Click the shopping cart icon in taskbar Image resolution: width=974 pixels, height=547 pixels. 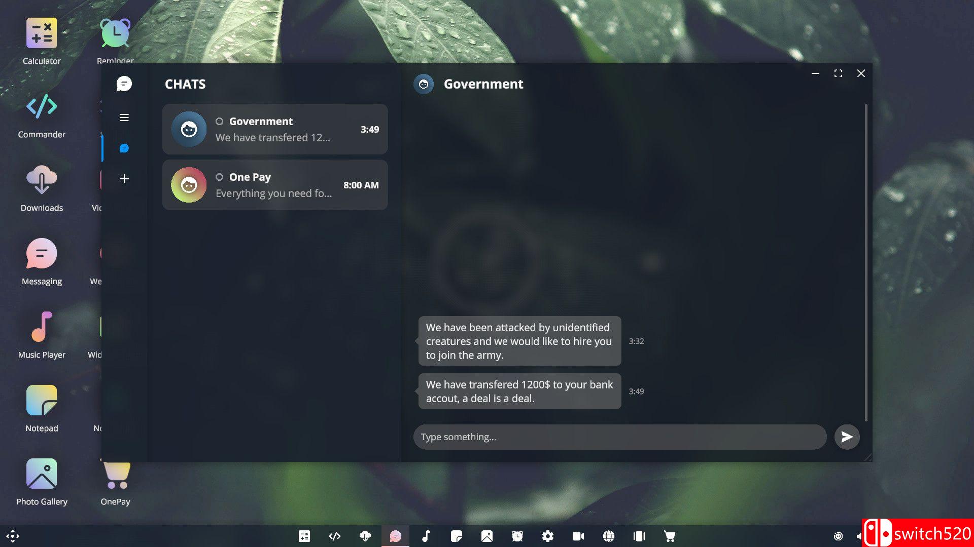[x=670, y=536]
